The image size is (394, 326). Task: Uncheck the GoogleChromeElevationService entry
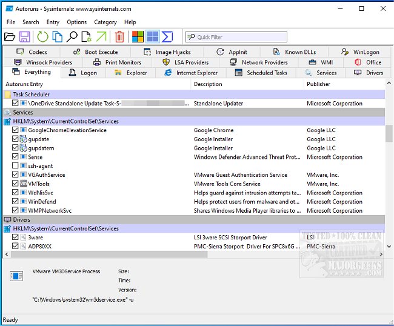15,130
